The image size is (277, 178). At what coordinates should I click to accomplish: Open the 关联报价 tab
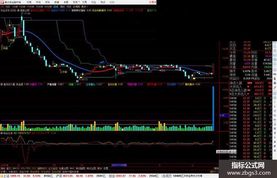pyautogui.click(x=13, y=172)
